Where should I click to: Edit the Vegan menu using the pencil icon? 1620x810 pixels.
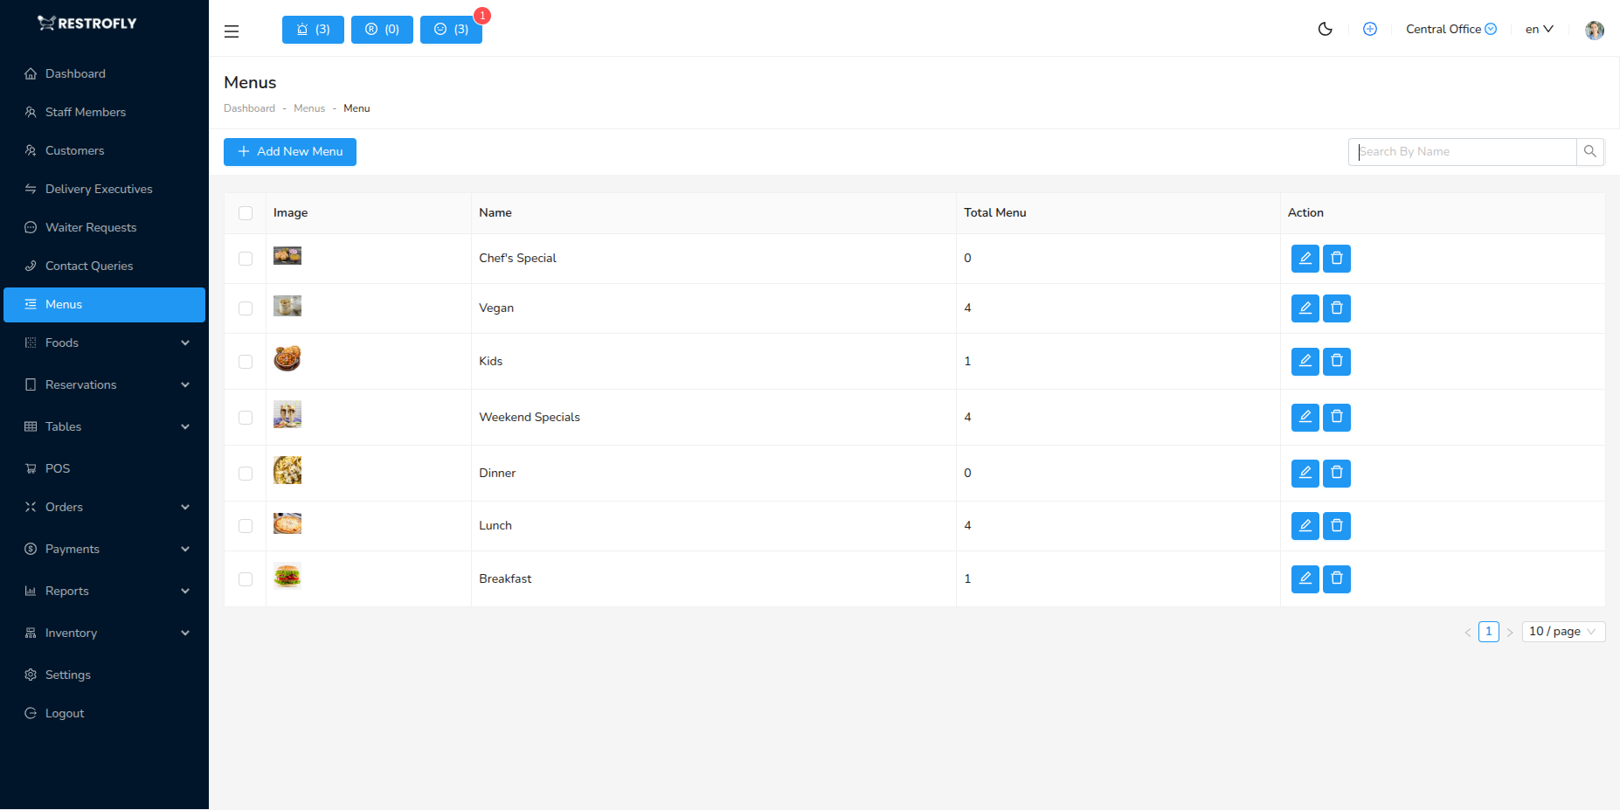(x=1305, y=308)
